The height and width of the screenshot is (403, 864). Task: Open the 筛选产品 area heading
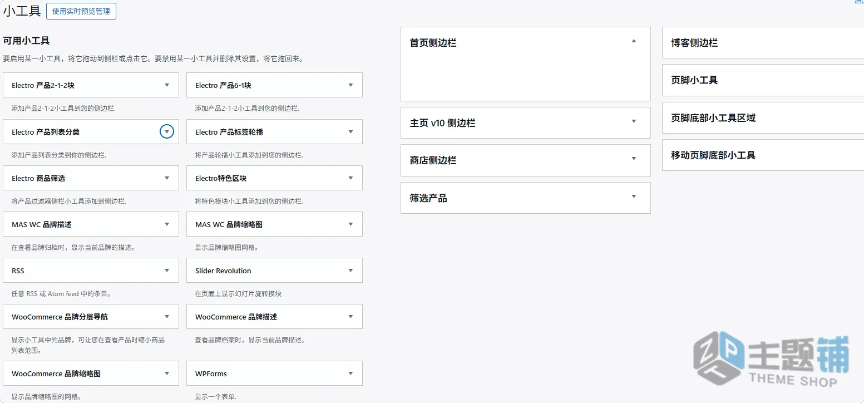[x=428, y=198]
